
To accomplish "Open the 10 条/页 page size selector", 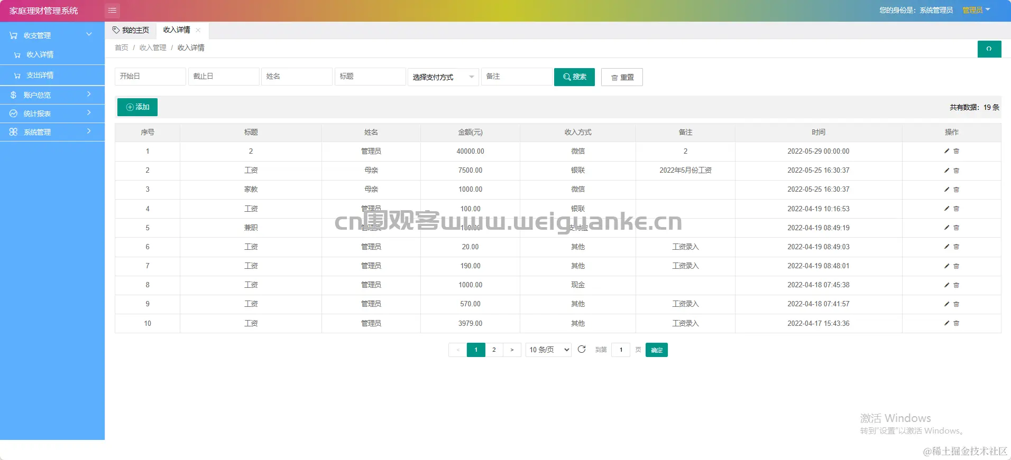I will pos(549,350).
